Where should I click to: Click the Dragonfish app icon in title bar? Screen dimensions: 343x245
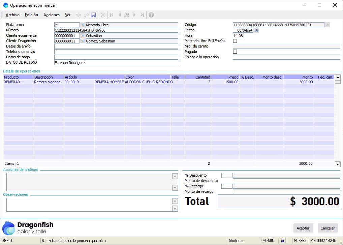click(x=6, y=5)
